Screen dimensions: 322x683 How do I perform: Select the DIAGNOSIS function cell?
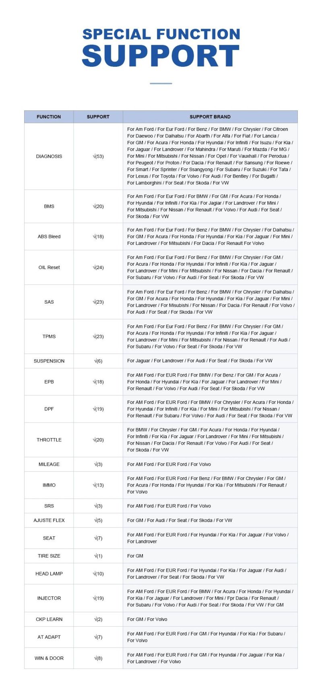coord(49,156)
